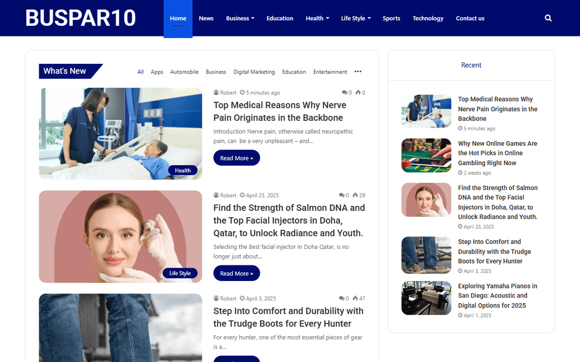This screenshot has height=362, width=580.
Task: Click the hunter boots article image
Action: (121, 328)
